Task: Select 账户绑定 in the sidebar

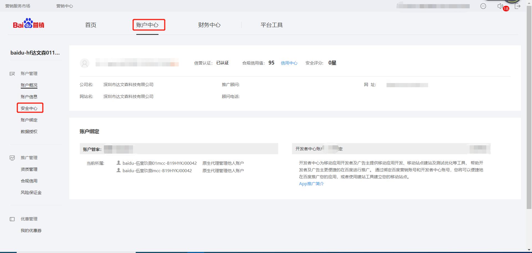Action: point(29,120)
